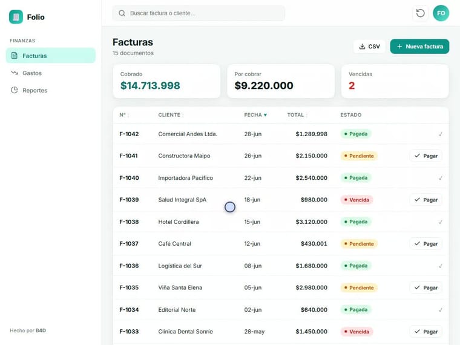Focus the Buscar factura o cliente search field
Image resolution: width=460 pixels, height=345 pixels.
[x=199, y=13]
